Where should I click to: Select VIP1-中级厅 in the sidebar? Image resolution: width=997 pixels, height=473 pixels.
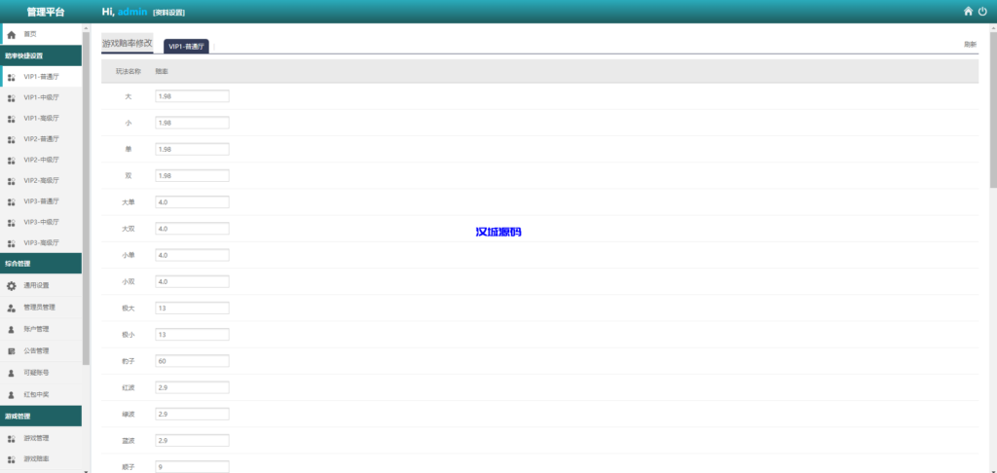(41, 97)
